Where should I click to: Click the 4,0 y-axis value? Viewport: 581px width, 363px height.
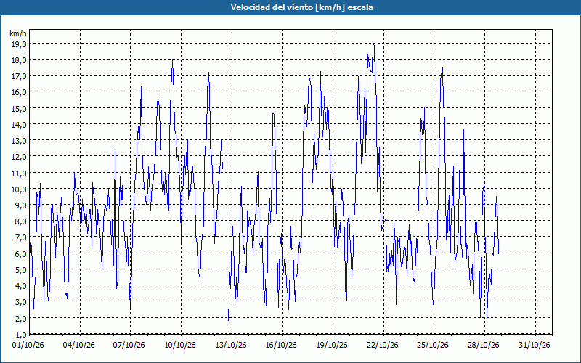21,285
